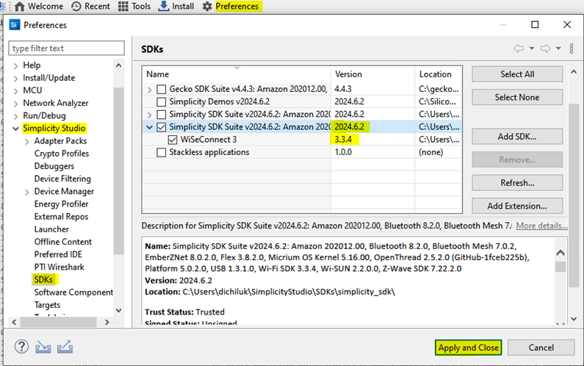Uncheck the selected Simplicity SDK Suite checkbox
Image resolution: width=584 pixels, height=366 pixels.
162,127
